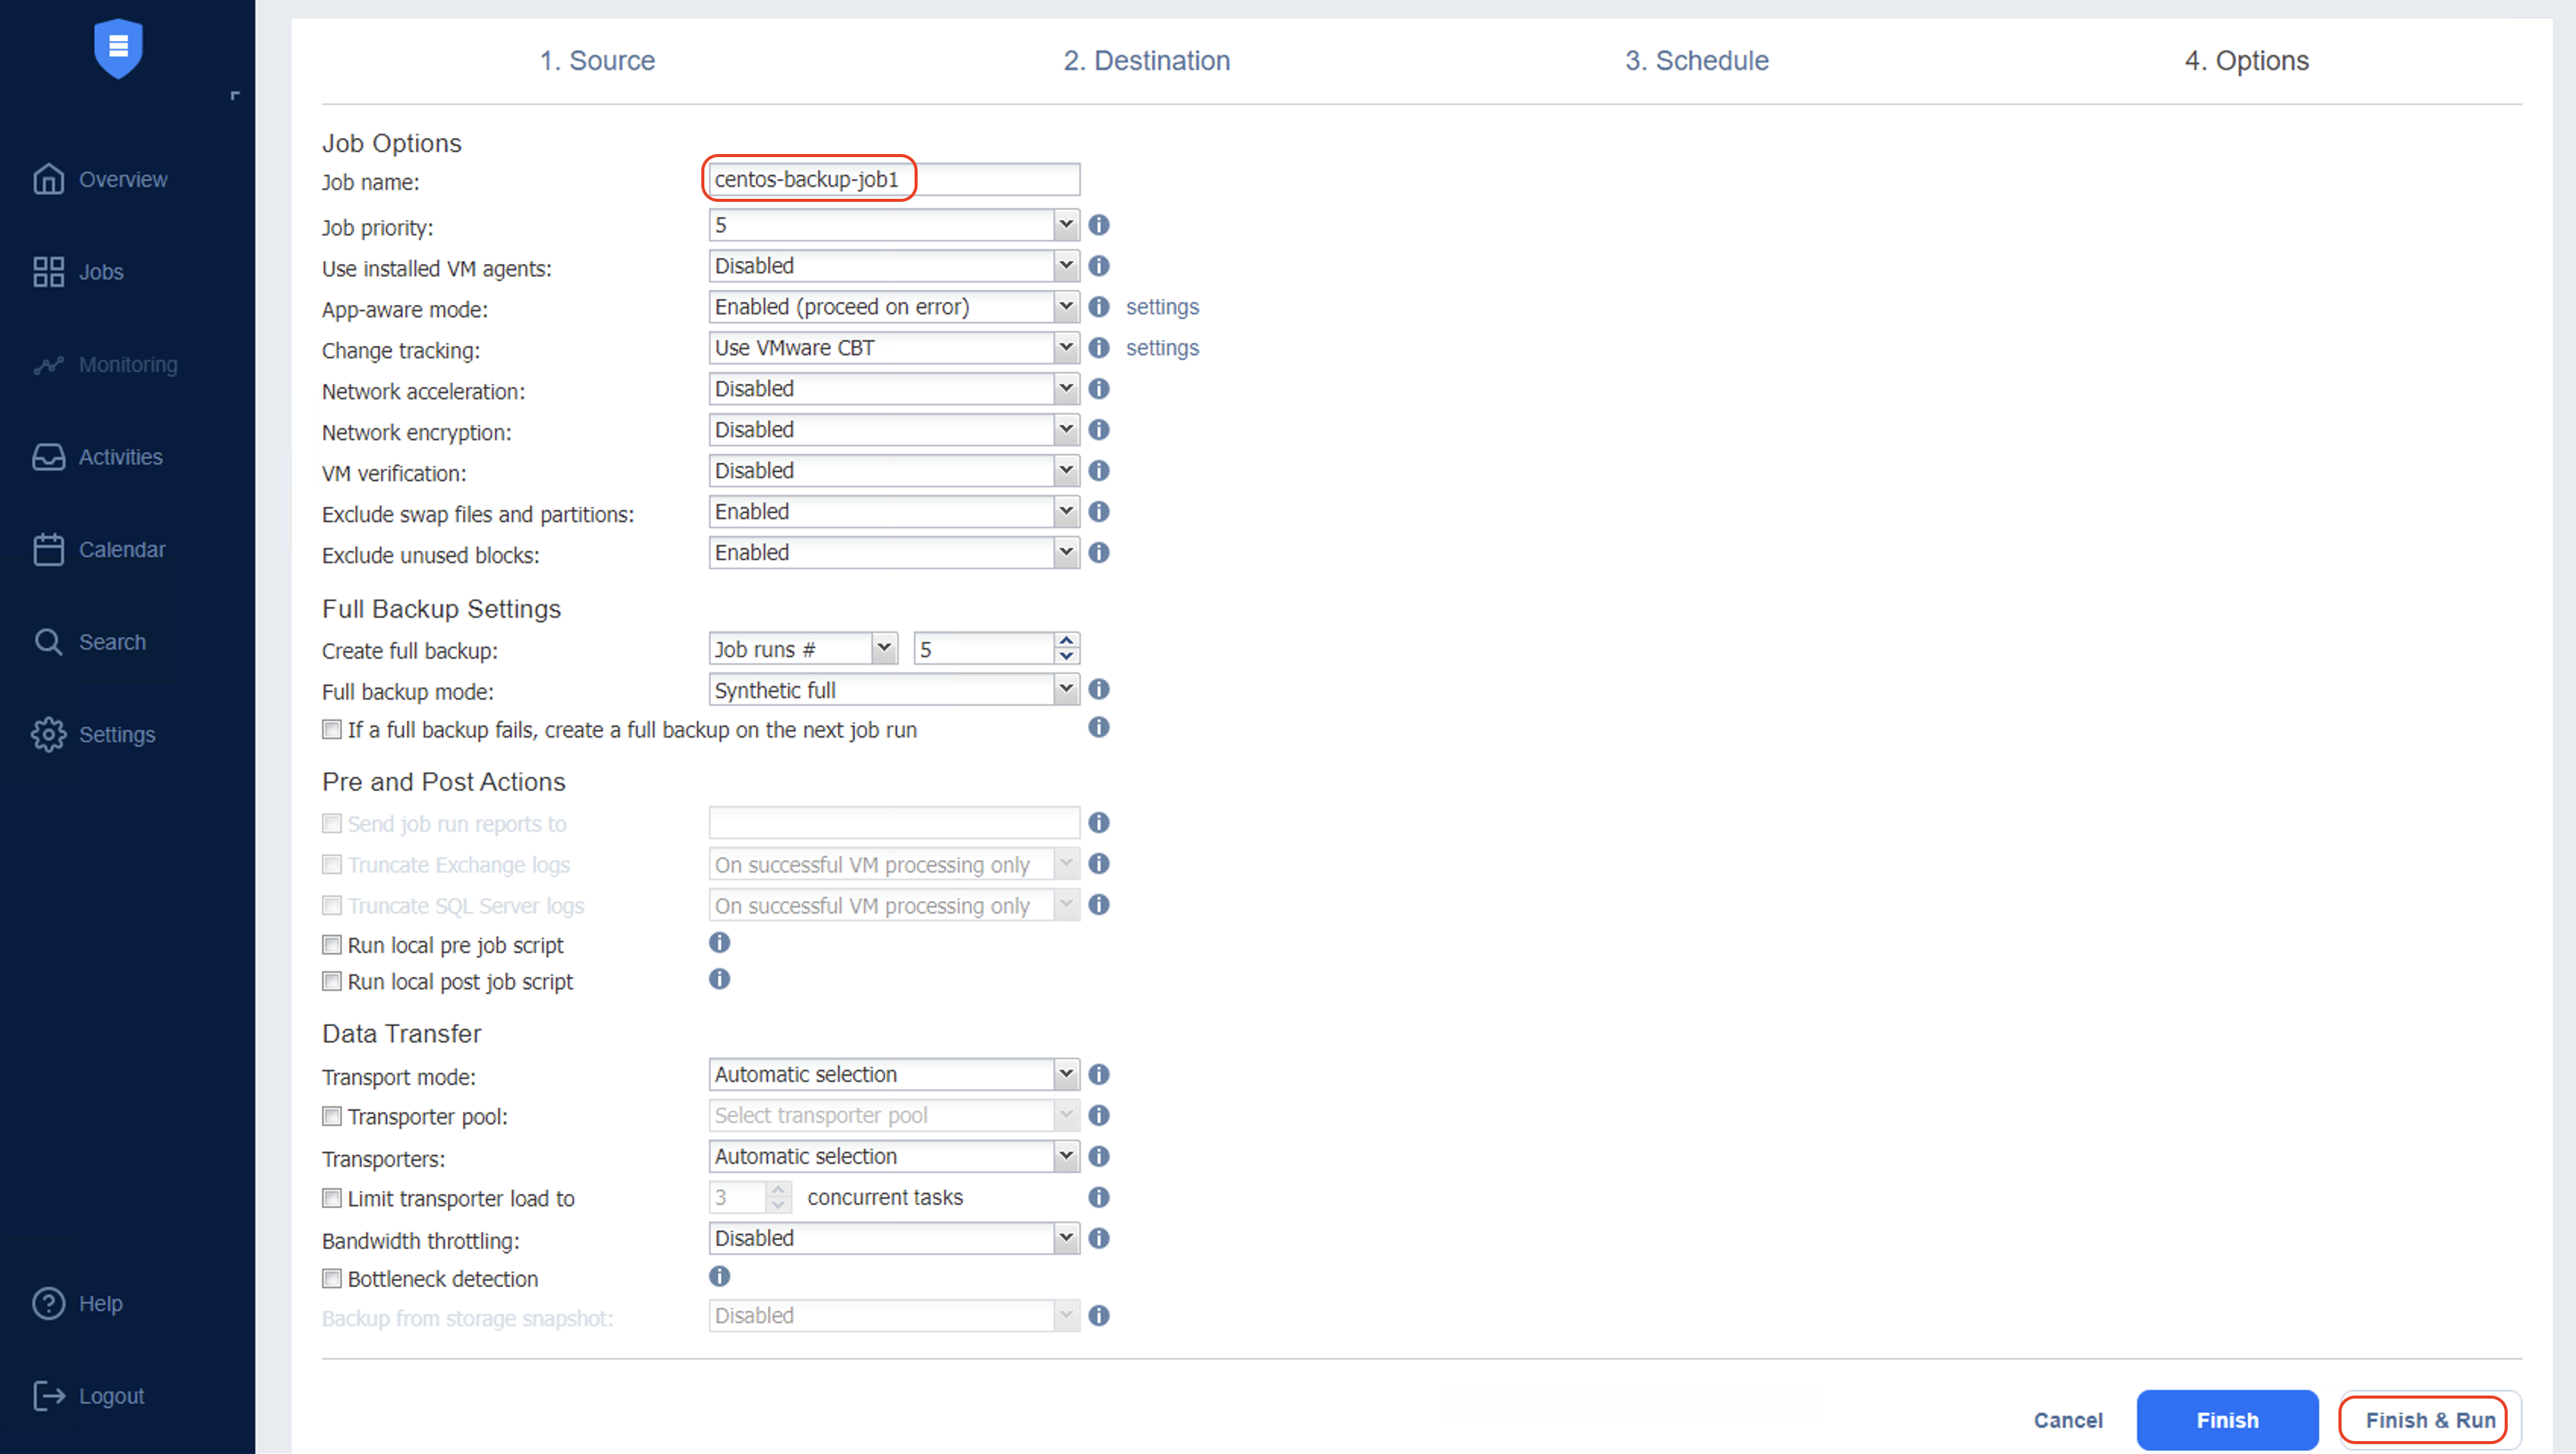Show info icon for App-aware mode

[x=1098, y=307]
